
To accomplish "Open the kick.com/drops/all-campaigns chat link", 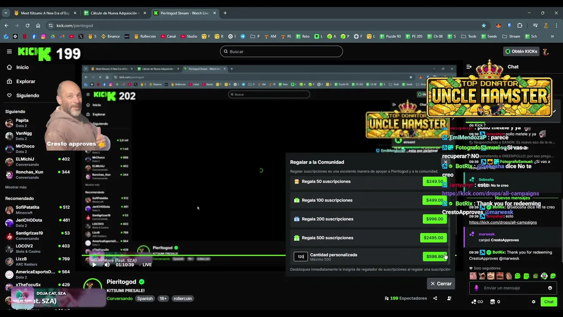I will [503, 222].
